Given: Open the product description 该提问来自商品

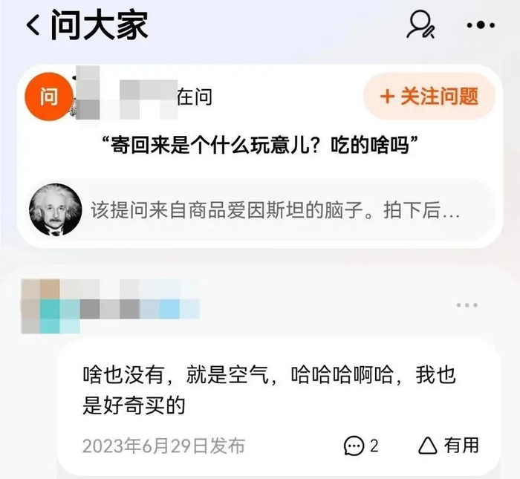Looking at the screenshot, I should point(276,210).
